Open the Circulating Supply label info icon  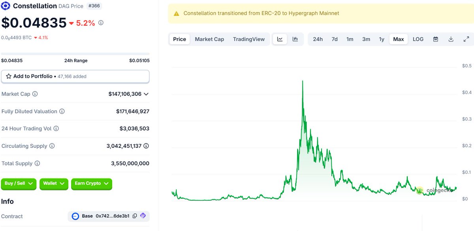pos(52,146)
